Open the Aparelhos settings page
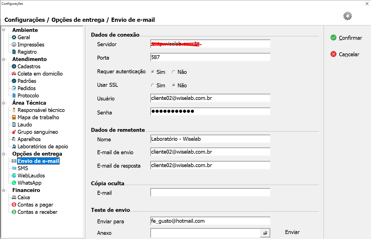The image size is (371, 239). [29, 139]
